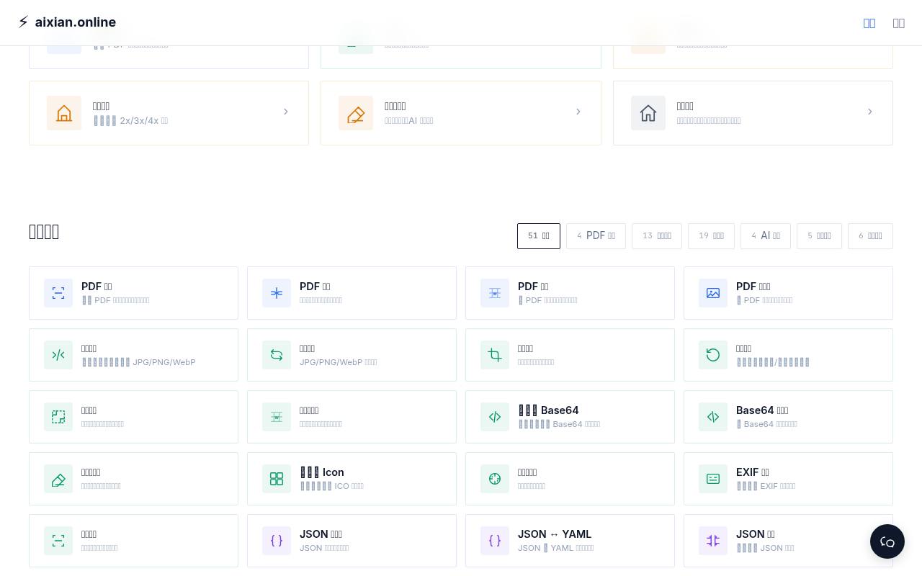Click the lightning bolt logo icon
The width and height of the screenshot is (922, 576).
[24, 22]
